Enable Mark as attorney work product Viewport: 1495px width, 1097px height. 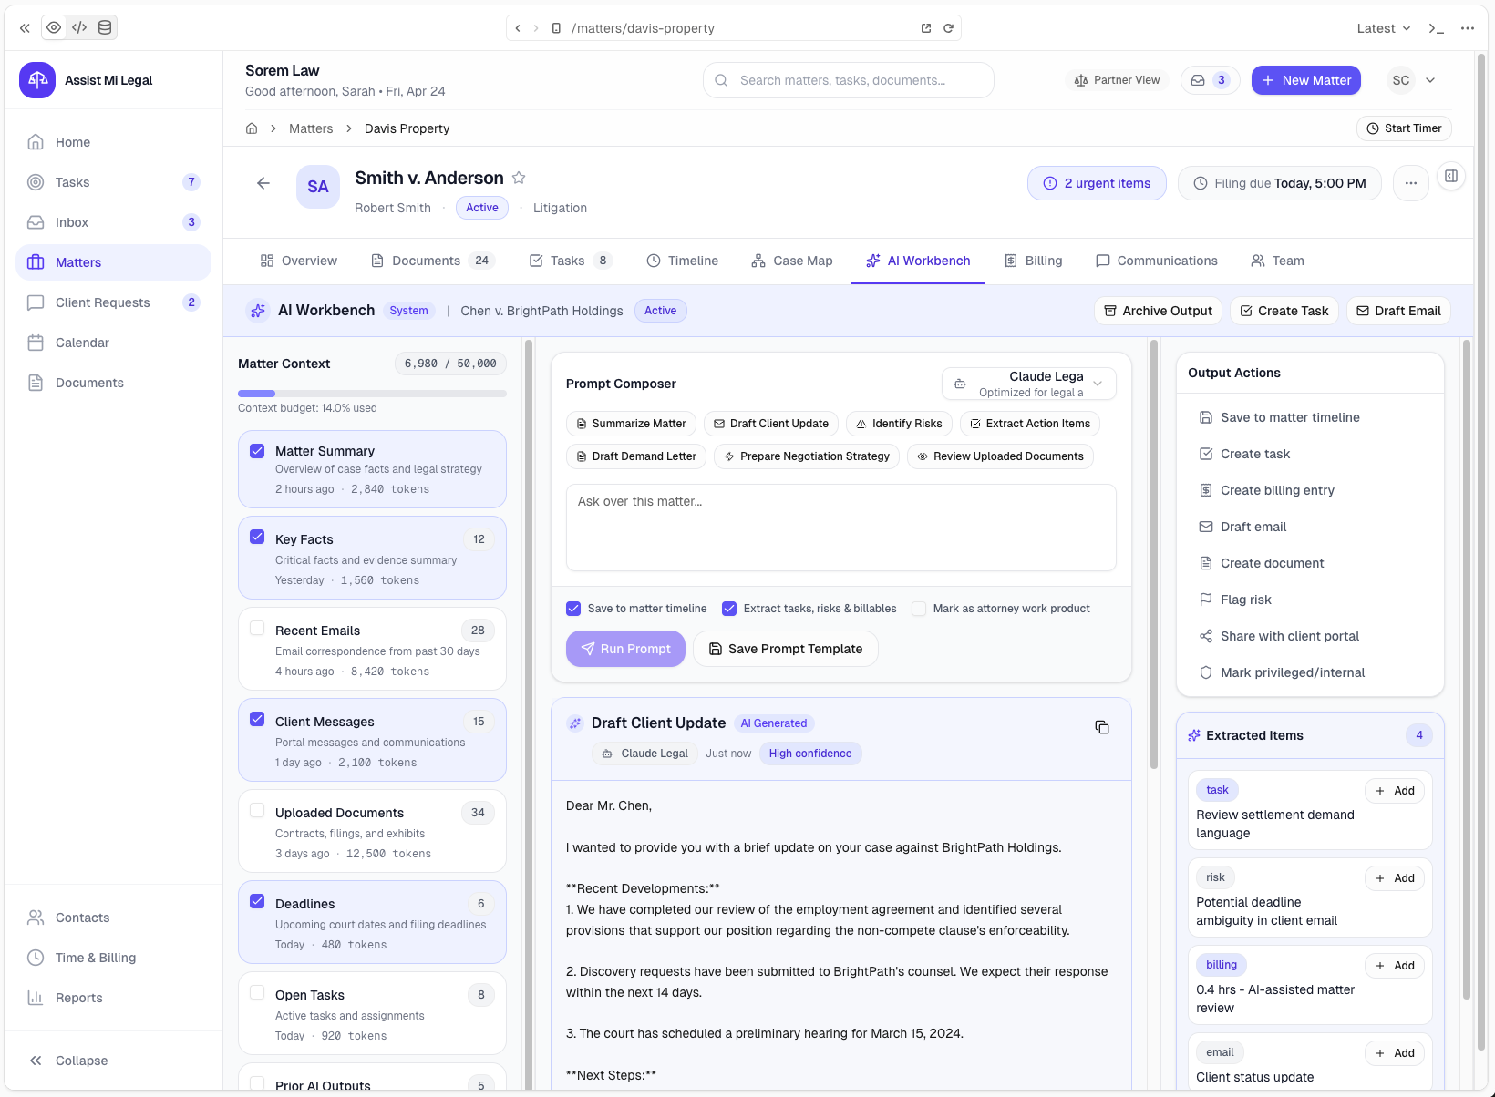point(919,608)
